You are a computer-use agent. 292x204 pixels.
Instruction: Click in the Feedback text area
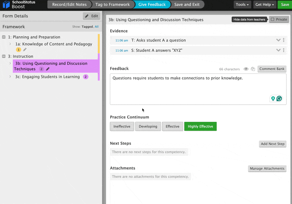tap(198, 89)
